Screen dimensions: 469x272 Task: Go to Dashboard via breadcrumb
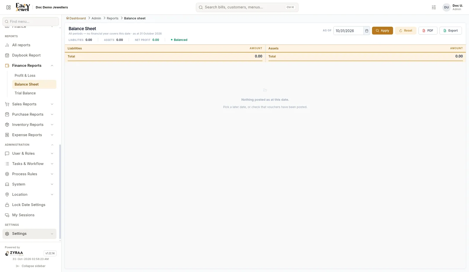(76, 18)
